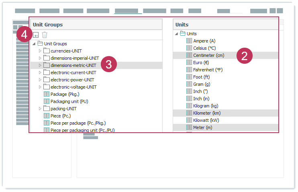Image resolution: width=298 pixels, height=192 pixels.
Task: Click the assign arrow icon in Unit Groups toolbar
Action: point(36,35)
